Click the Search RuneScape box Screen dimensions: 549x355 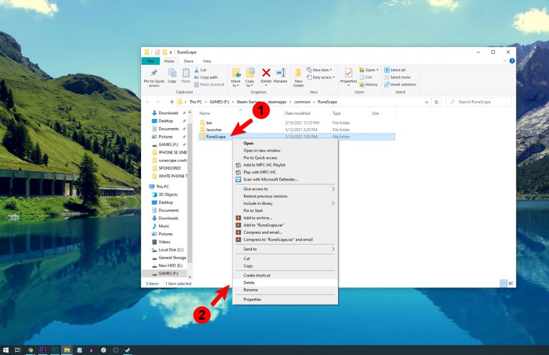click(x=478, y=102)
